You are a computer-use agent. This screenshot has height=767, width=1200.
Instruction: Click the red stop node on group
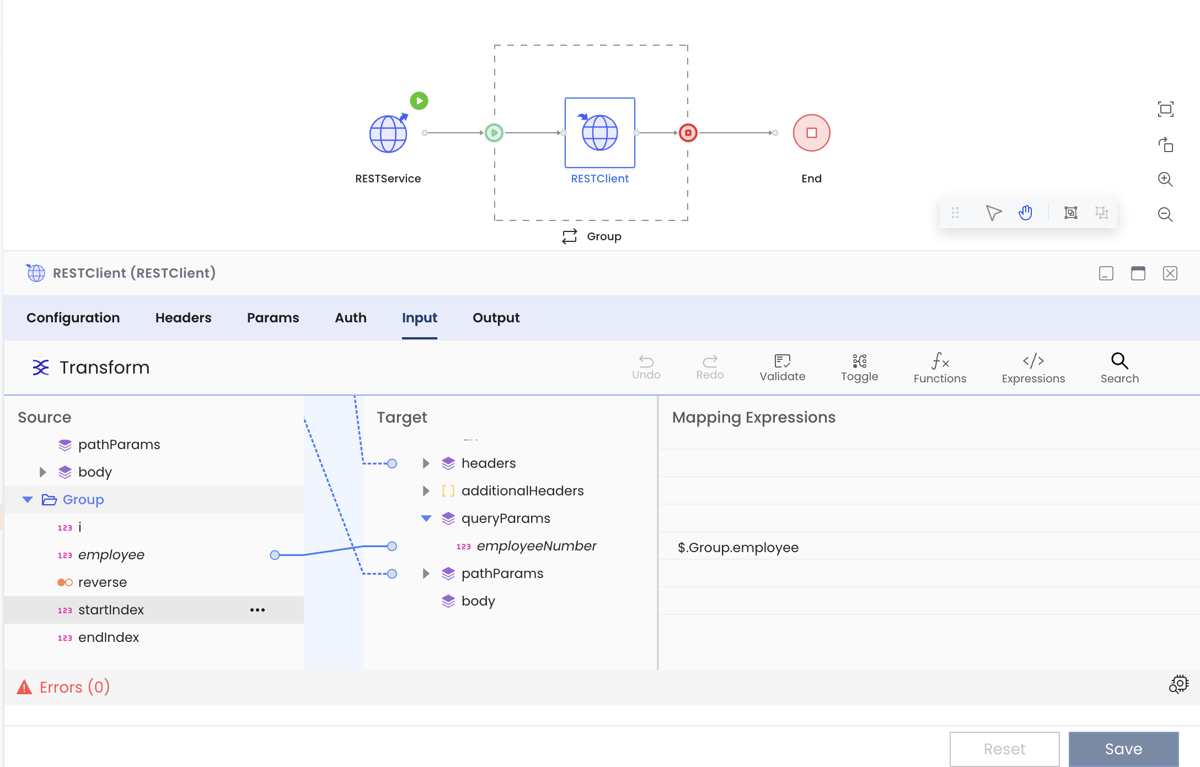(x=688, y=133)
